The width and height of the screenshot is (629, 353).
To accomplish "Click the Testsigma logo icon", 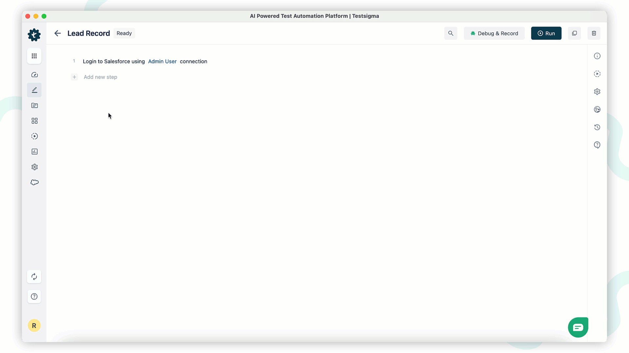I will [x=34, y=35].
